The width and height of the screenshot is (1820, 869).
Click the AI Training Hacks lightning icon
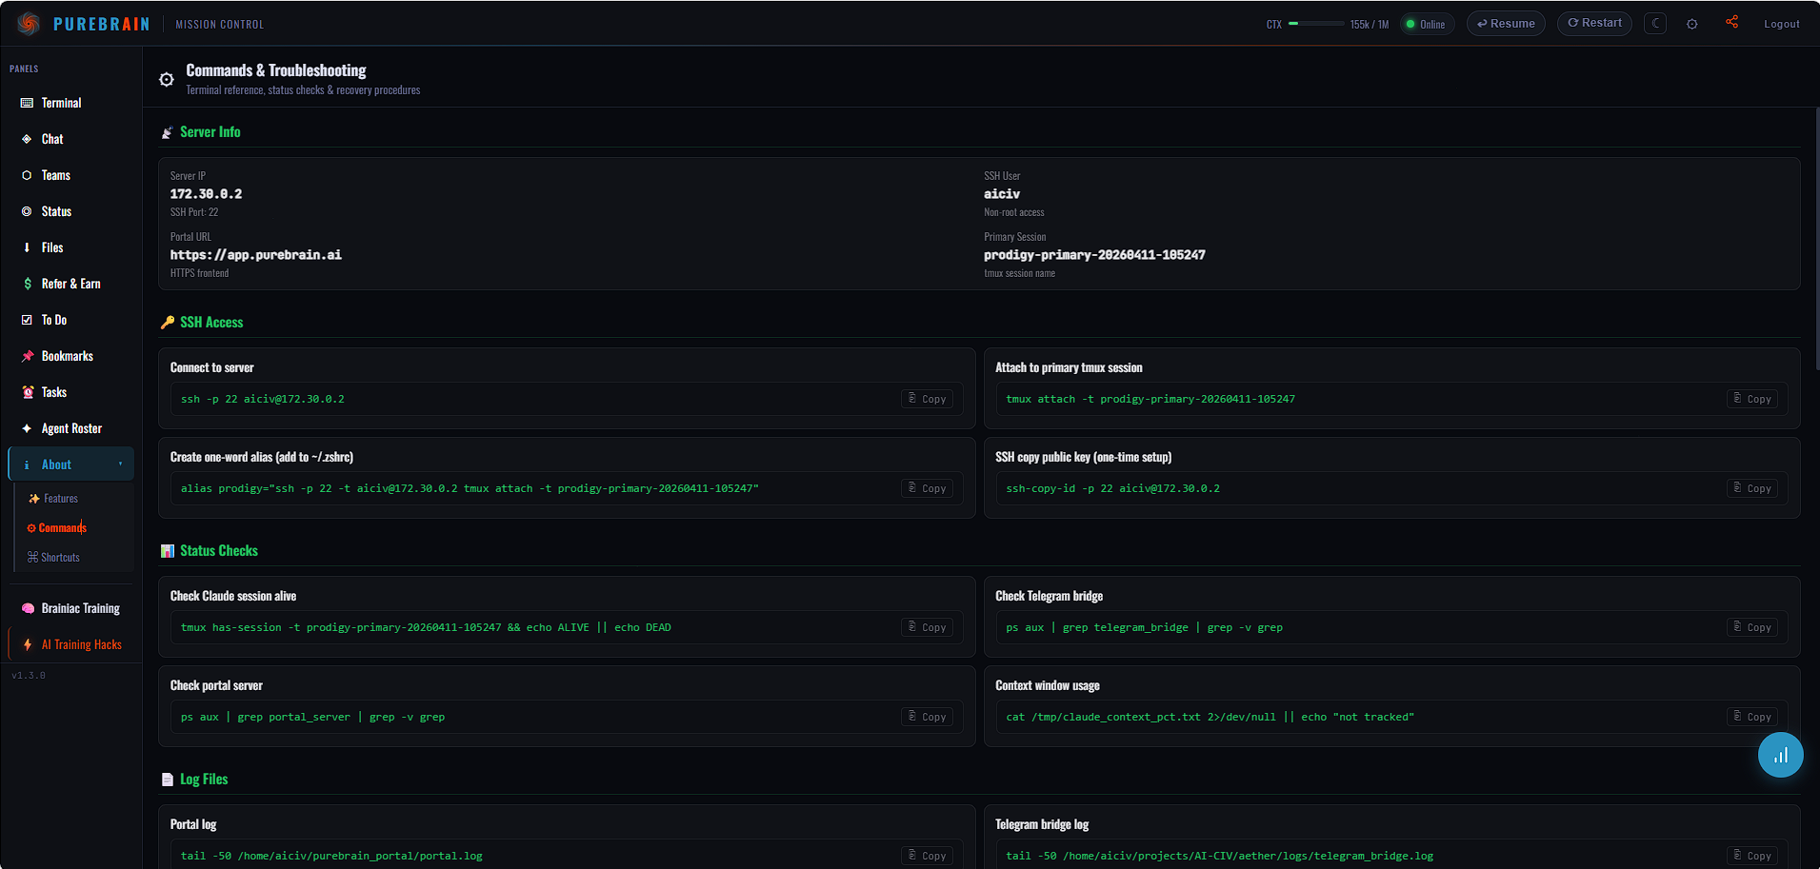28,644
